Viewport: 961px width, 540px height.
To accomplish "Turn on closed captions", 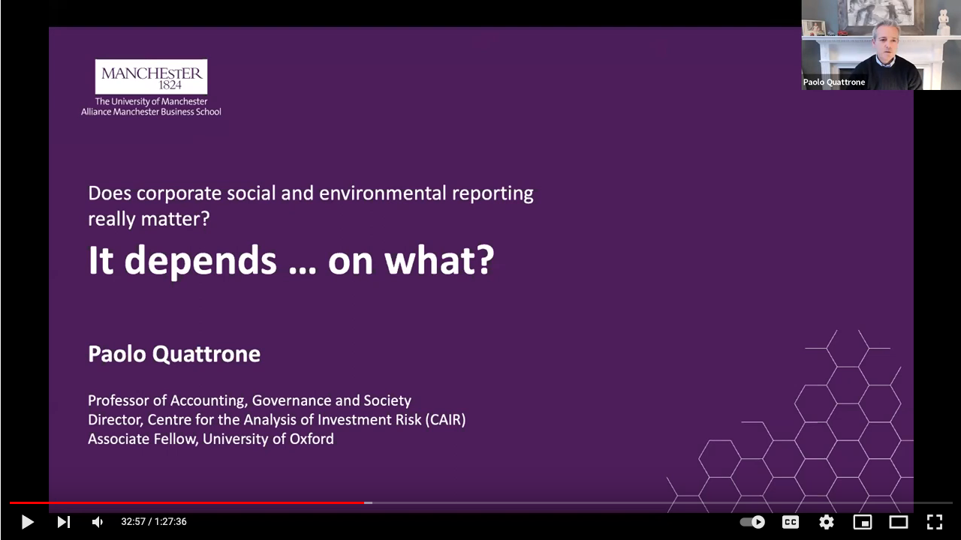I will (x=791, y=522).
